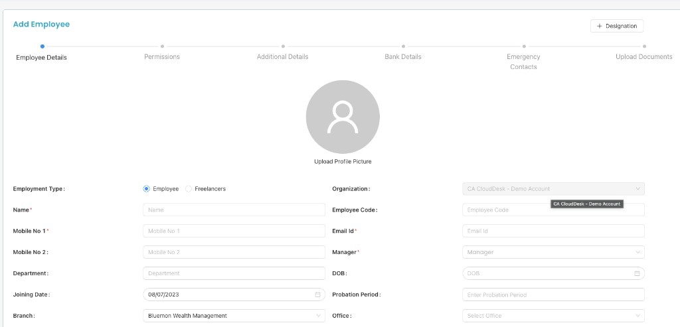
Task: Open the Organization dropdown
Action: pyautogui.click(x=553, y=189)
